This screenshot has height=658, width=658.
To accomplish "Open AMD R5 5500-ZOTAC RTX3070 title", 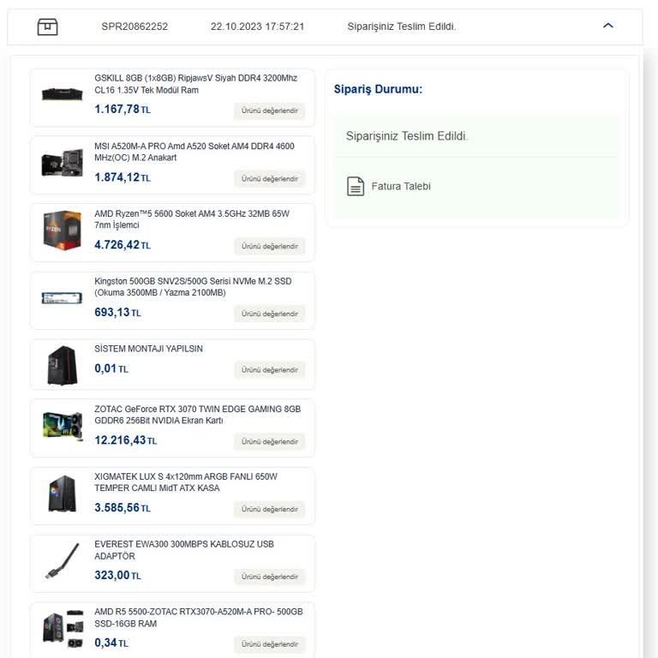I will click(199, 618).
